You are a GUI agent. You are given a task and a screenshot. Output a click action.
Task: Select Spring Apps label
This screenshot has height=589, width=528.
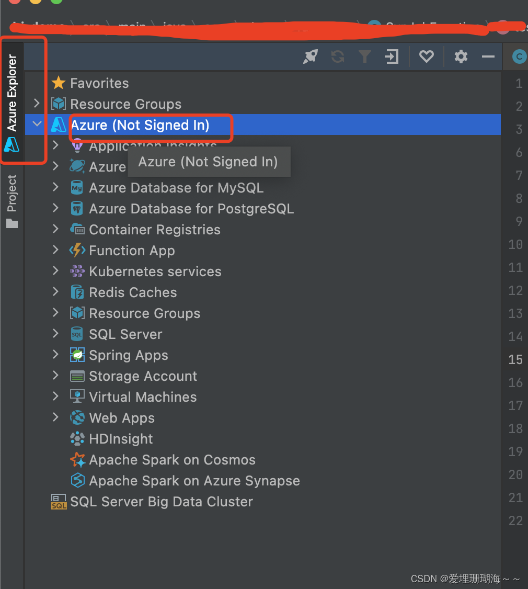click(x=129, y=355)
